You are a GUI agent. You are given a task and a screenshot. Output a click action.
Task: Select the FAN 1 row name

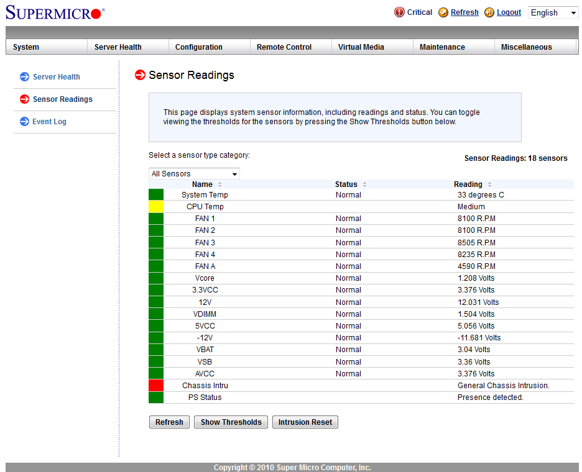pyautogui.click(x=205, y=219)
